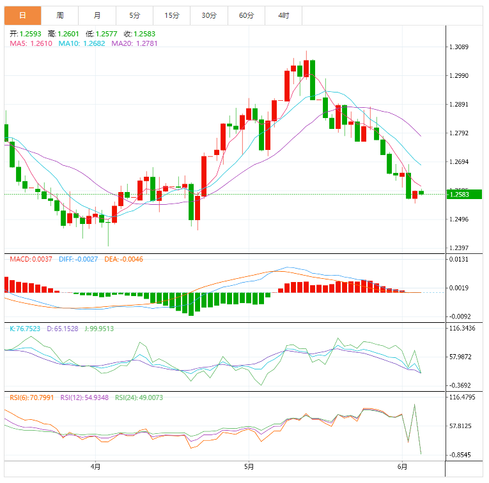This screenshot has height=483, width=489.
Task: Click the 1.3089 price axis label
Action: (459, 47)
